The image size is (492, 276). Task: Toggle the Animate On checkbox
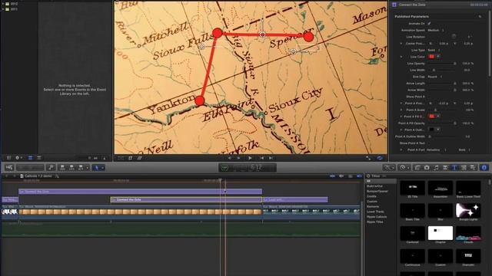[x=429, y=24]
